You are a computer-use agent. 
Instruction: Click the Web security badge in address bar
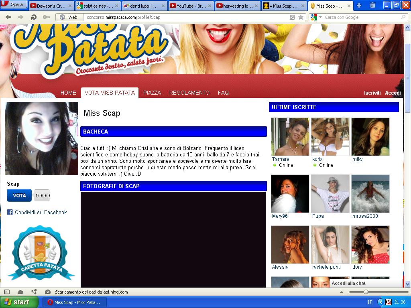point(69,17)
